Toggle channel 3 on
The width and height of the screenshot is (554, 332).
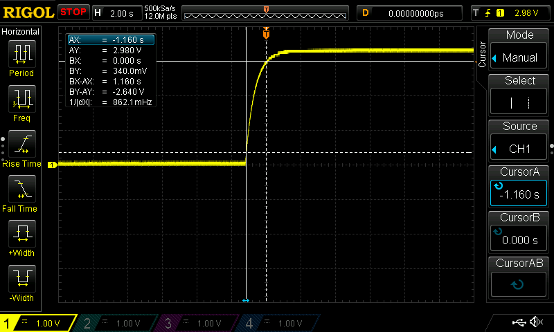pyautogui.click(x=199, y=323)
